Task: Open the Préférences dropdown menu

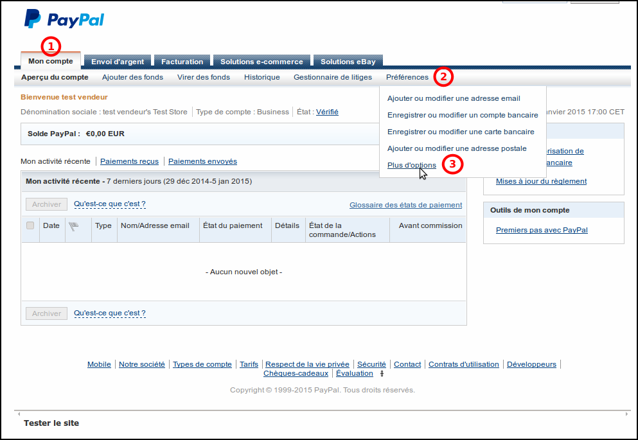Action: pyautogui.click(x=407, y=77)
